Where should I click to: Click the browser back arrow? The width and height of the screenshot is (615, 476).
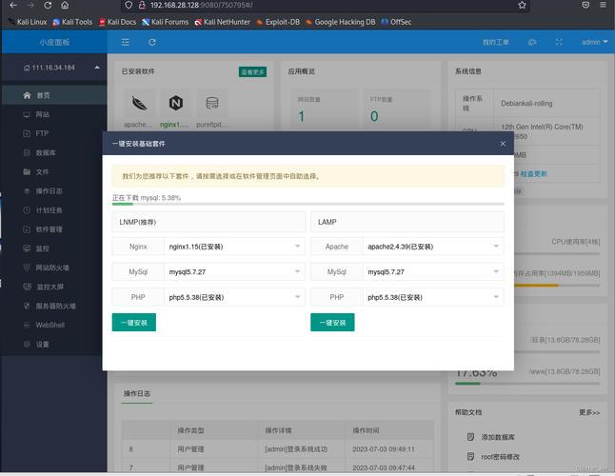13,5
